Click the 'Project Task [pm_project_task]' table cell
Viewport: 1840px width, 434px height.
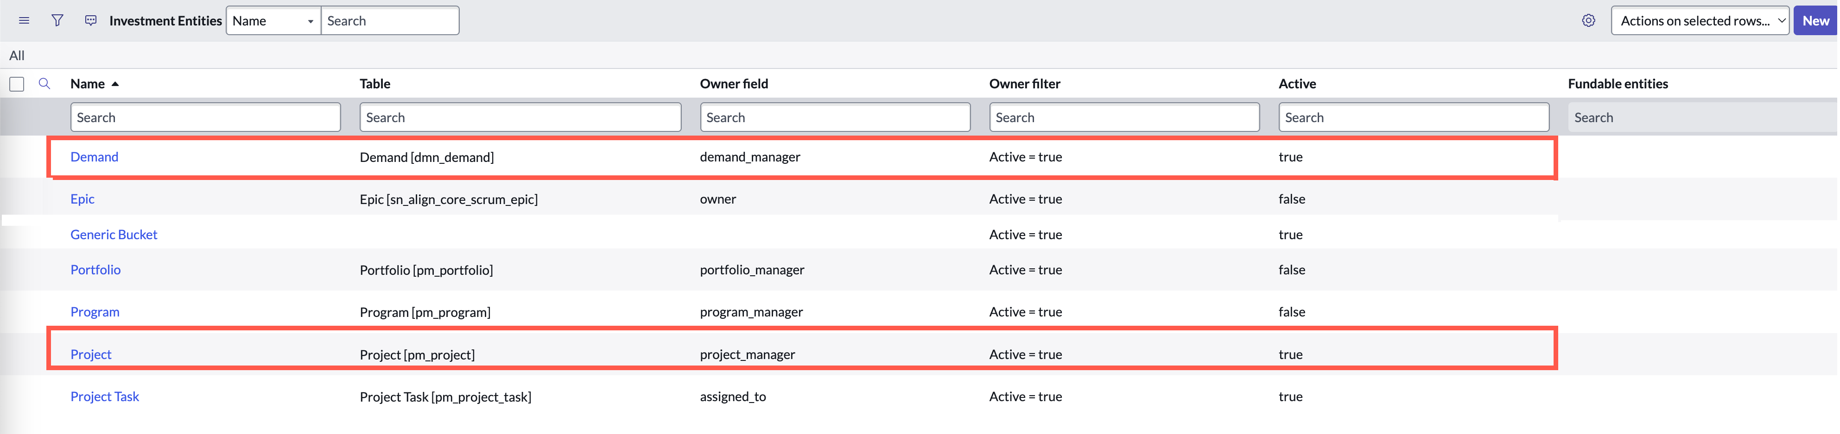click(446, 397)
